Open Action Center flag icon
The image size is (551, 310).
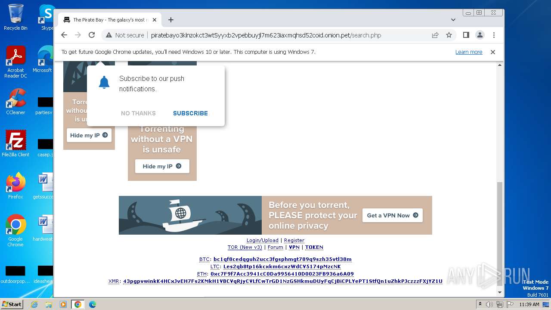tap(510, 304)
